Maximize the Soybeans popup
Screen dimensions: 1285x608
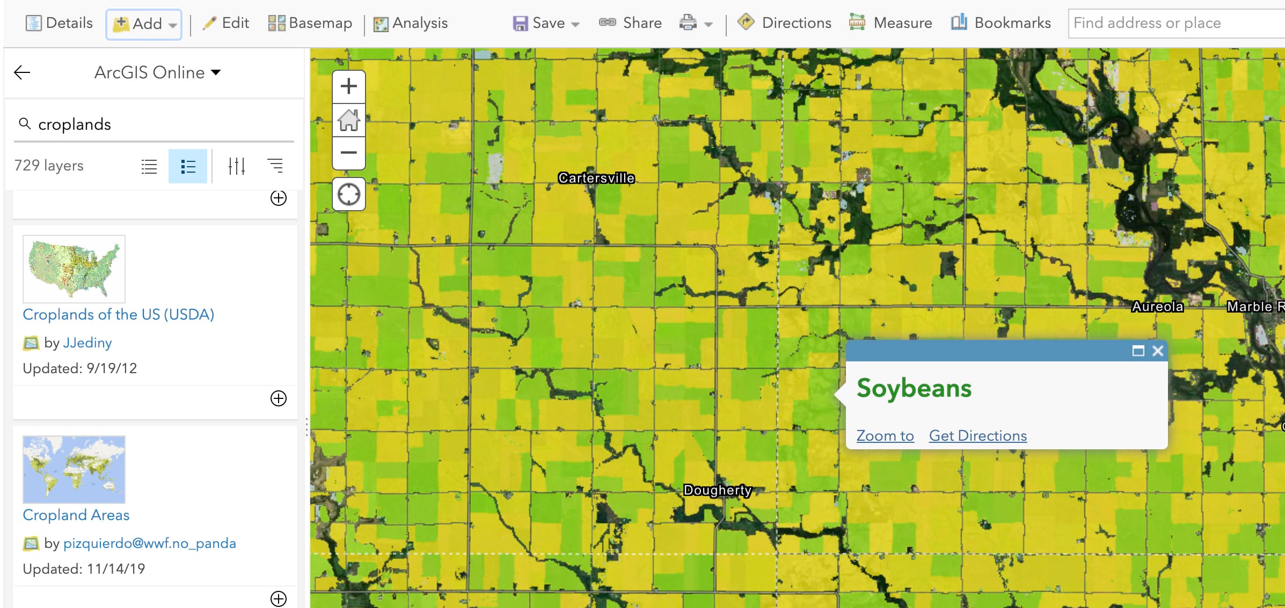tap(1138, 351)
